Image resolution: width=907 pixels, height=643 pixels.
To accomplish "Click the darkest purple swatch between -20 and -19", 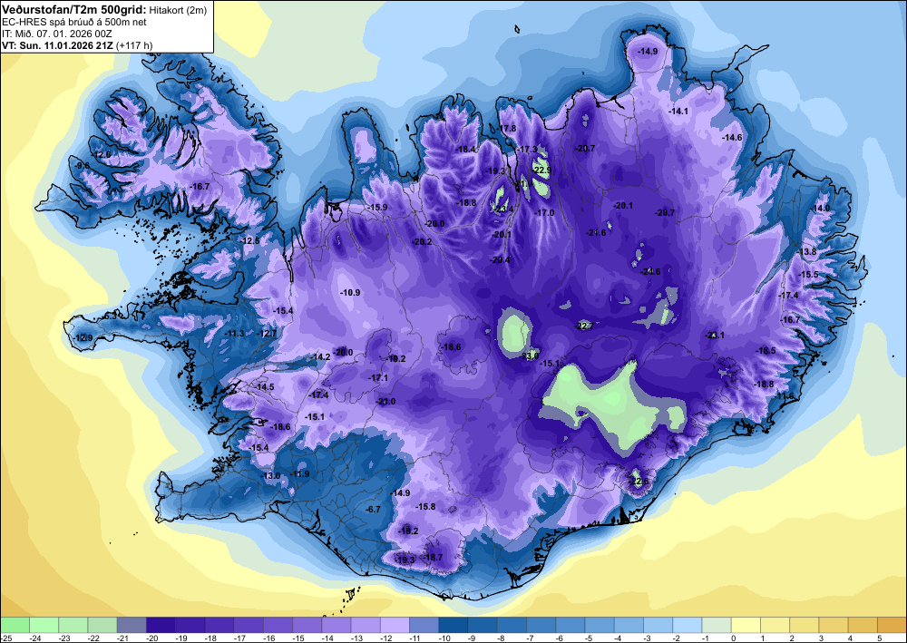I will point(161,625).
